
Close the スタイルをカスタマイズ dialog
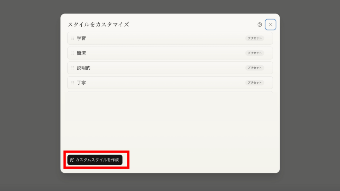tap(270, 25)
